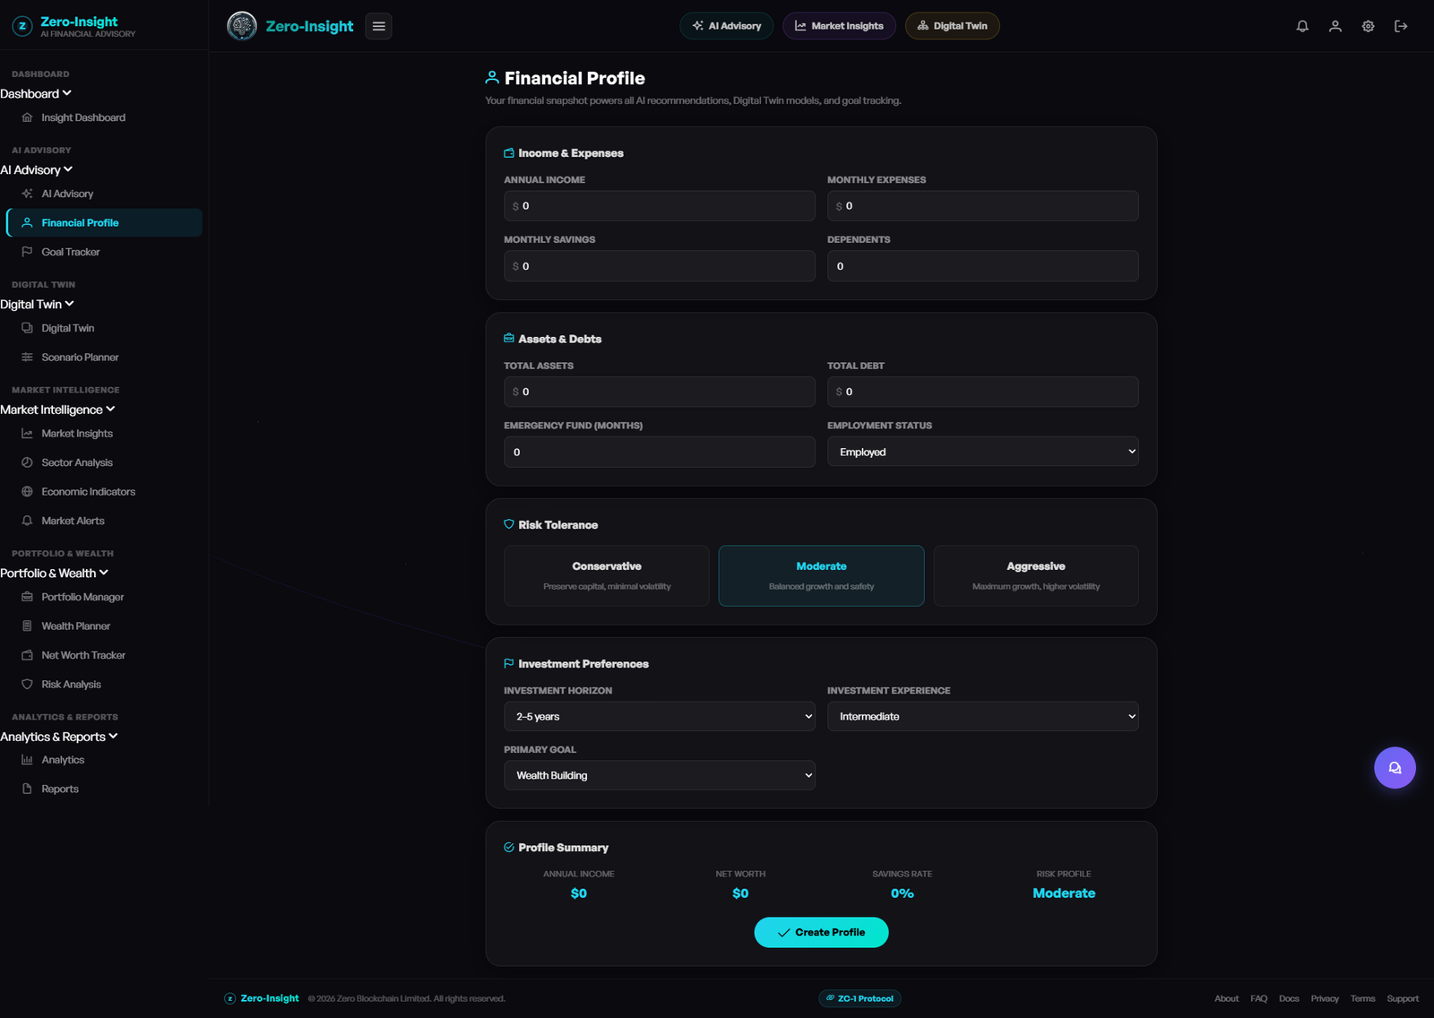The width and height of the screenshot is (1434, 1018).
Task: Collapse the Portfolio & Wealth section
Action: pos(54,574)
